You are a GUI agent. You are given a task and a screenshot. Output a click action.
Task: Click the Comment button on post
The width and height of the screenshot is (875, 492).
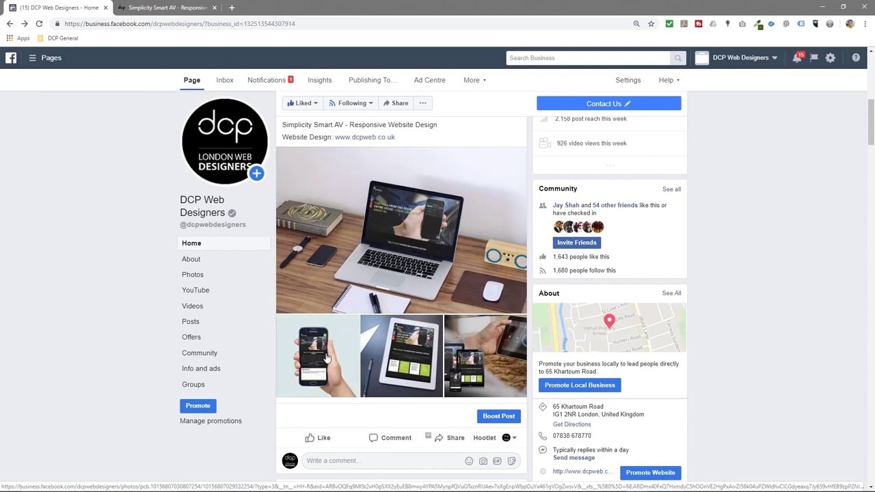[x=390, y=438]
